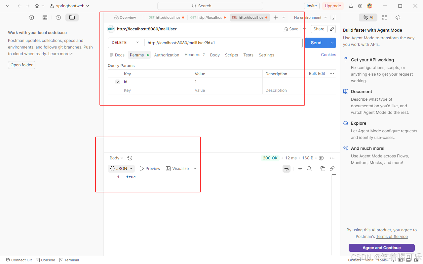Open the springbootweb workspace dropdown
This screenshot has width=423, height=264.
click(x=70, y=6)
